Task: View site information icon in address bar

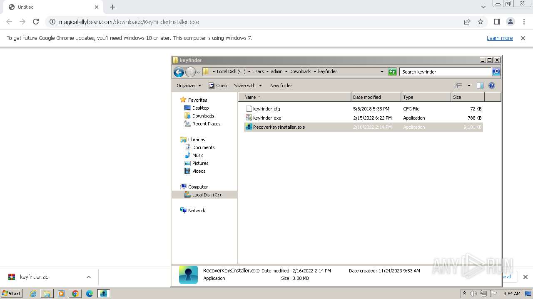Action: [x=52, y=22]
